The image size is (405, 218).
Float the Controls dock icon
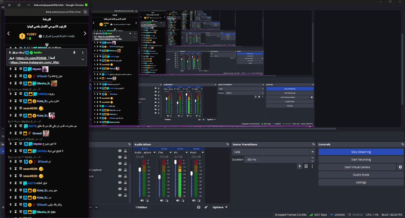tap(402, 145)
